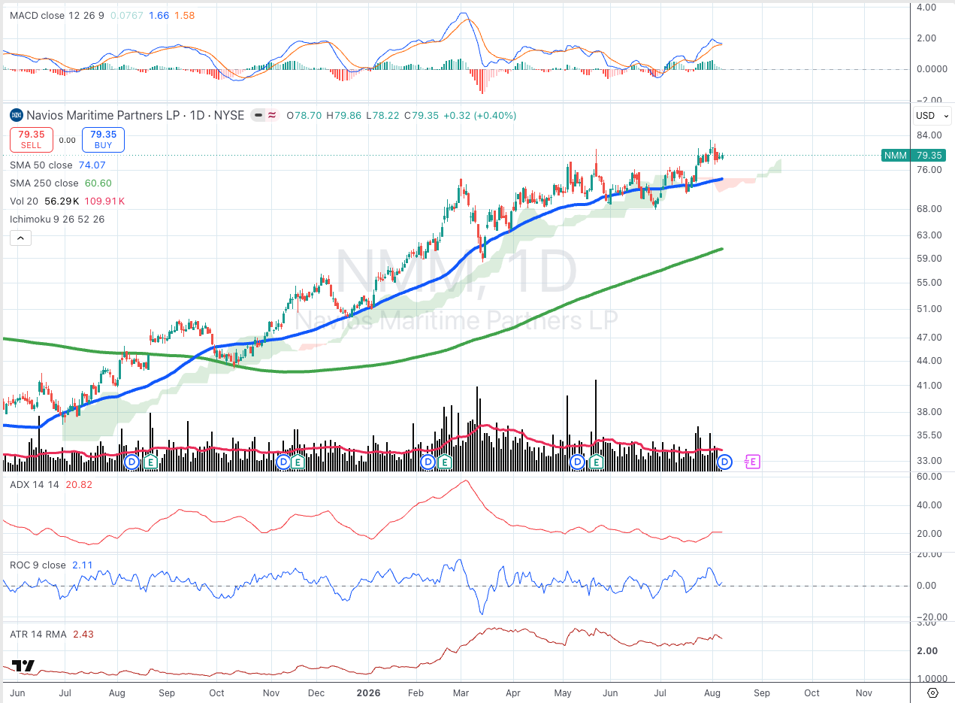Click the NMM 79.35 price label
955x703 pixels.
pos(914,156)
